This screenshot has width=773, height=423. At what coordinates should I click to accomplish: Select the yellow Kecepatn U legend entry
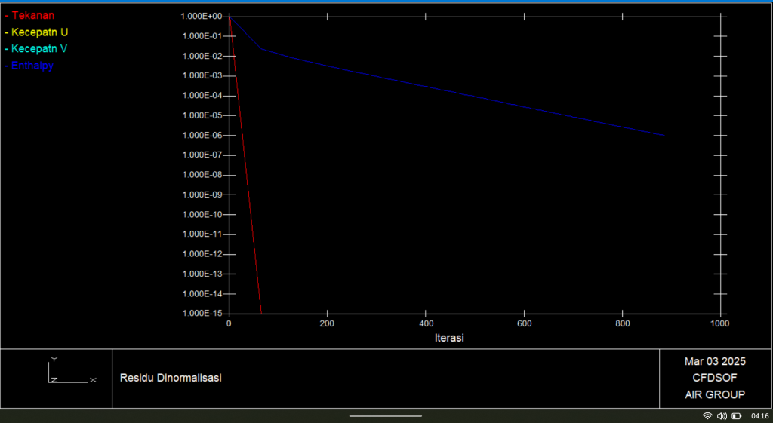point(38,32)
